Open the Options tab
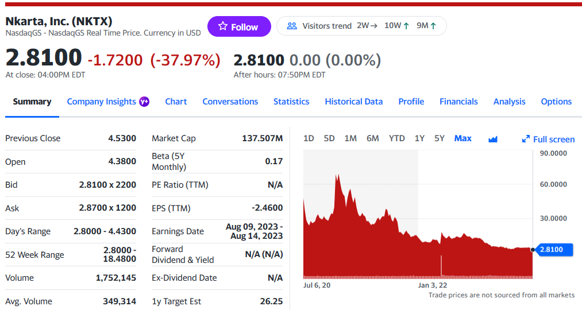582x310 pixels. point(556,102)
